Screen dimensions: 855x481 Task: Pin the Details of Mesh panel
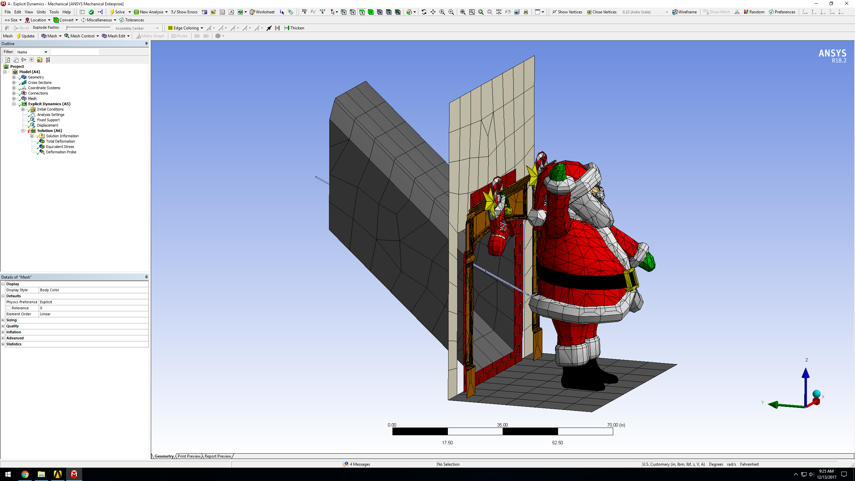[146, 277]
